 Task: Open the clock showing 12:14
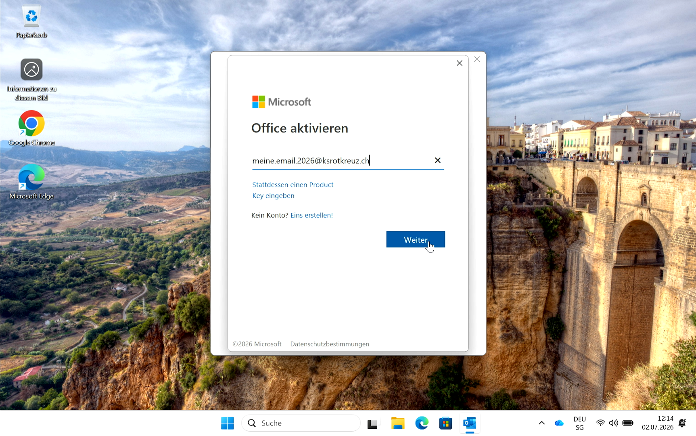click(658, 423)
